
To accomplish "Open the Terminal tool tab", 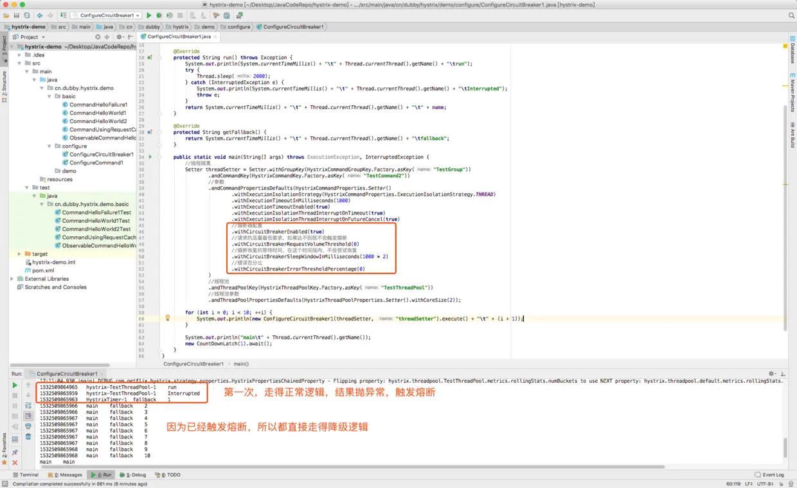I will coord(25,475).
